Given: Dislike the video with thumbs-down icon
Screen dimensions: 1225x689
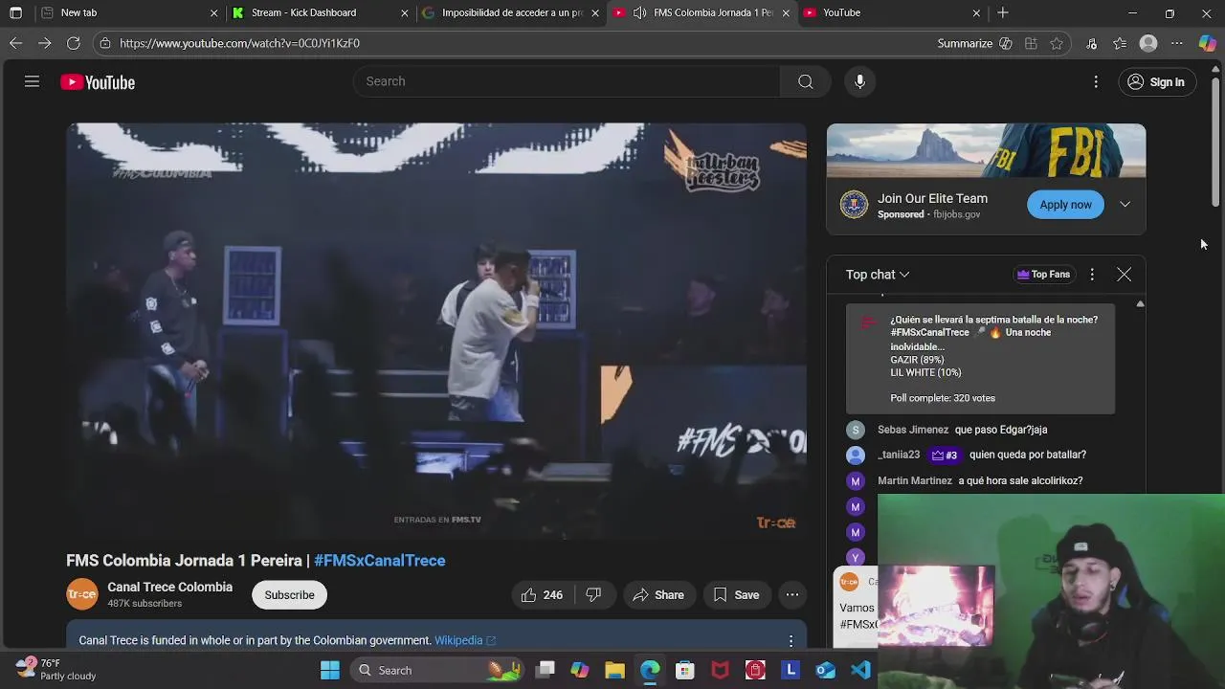Looking at the screenshot, I should [x=593, y=595].
